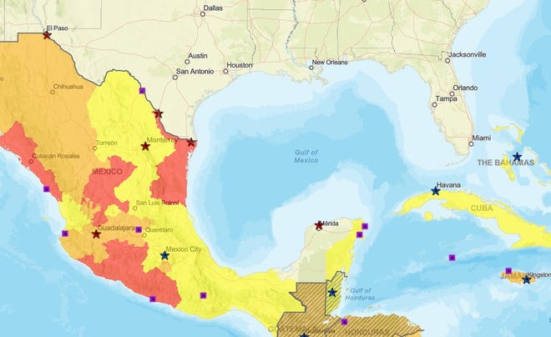Click the Querétaro city label
This screenshot has height=337, width=551.
pyautogui.click(x=159, y=230)
